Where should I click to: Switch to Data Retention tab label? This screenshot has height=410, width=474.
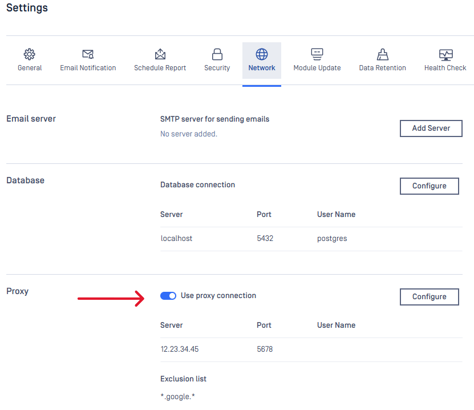pyautogui.click(x=382, y=68)
